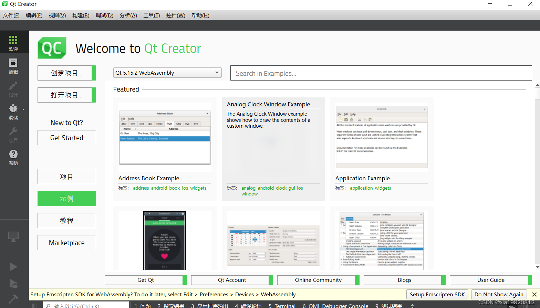Image resolution: width=540 pixels, height=308 pixels.
Task: Click the Get Qt link button
Action: (x=146, y=280)
